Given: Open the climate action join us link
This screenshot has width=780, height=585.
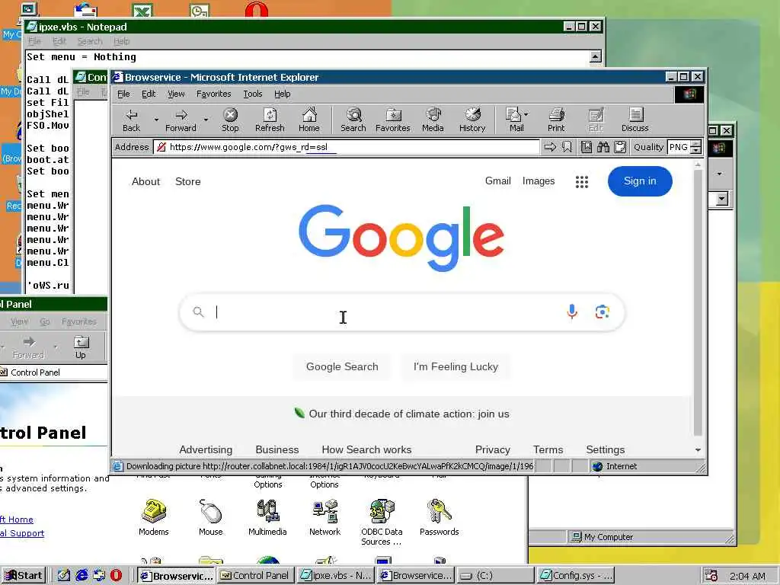Looking at the screenshot, I should pyautogui.click(x=409, y=414).
